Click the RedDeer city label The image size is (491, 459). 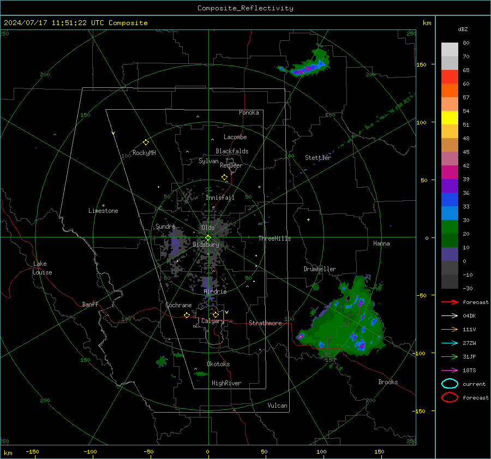pyautogui.click(x=231, y=165)
